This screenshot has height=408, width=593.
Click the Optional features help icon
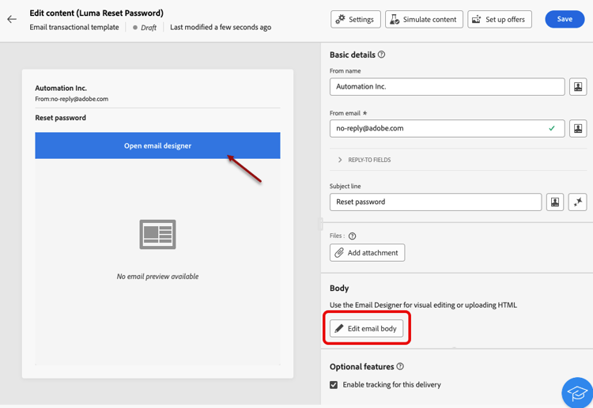pyautogui.click(x=400, y=367)
